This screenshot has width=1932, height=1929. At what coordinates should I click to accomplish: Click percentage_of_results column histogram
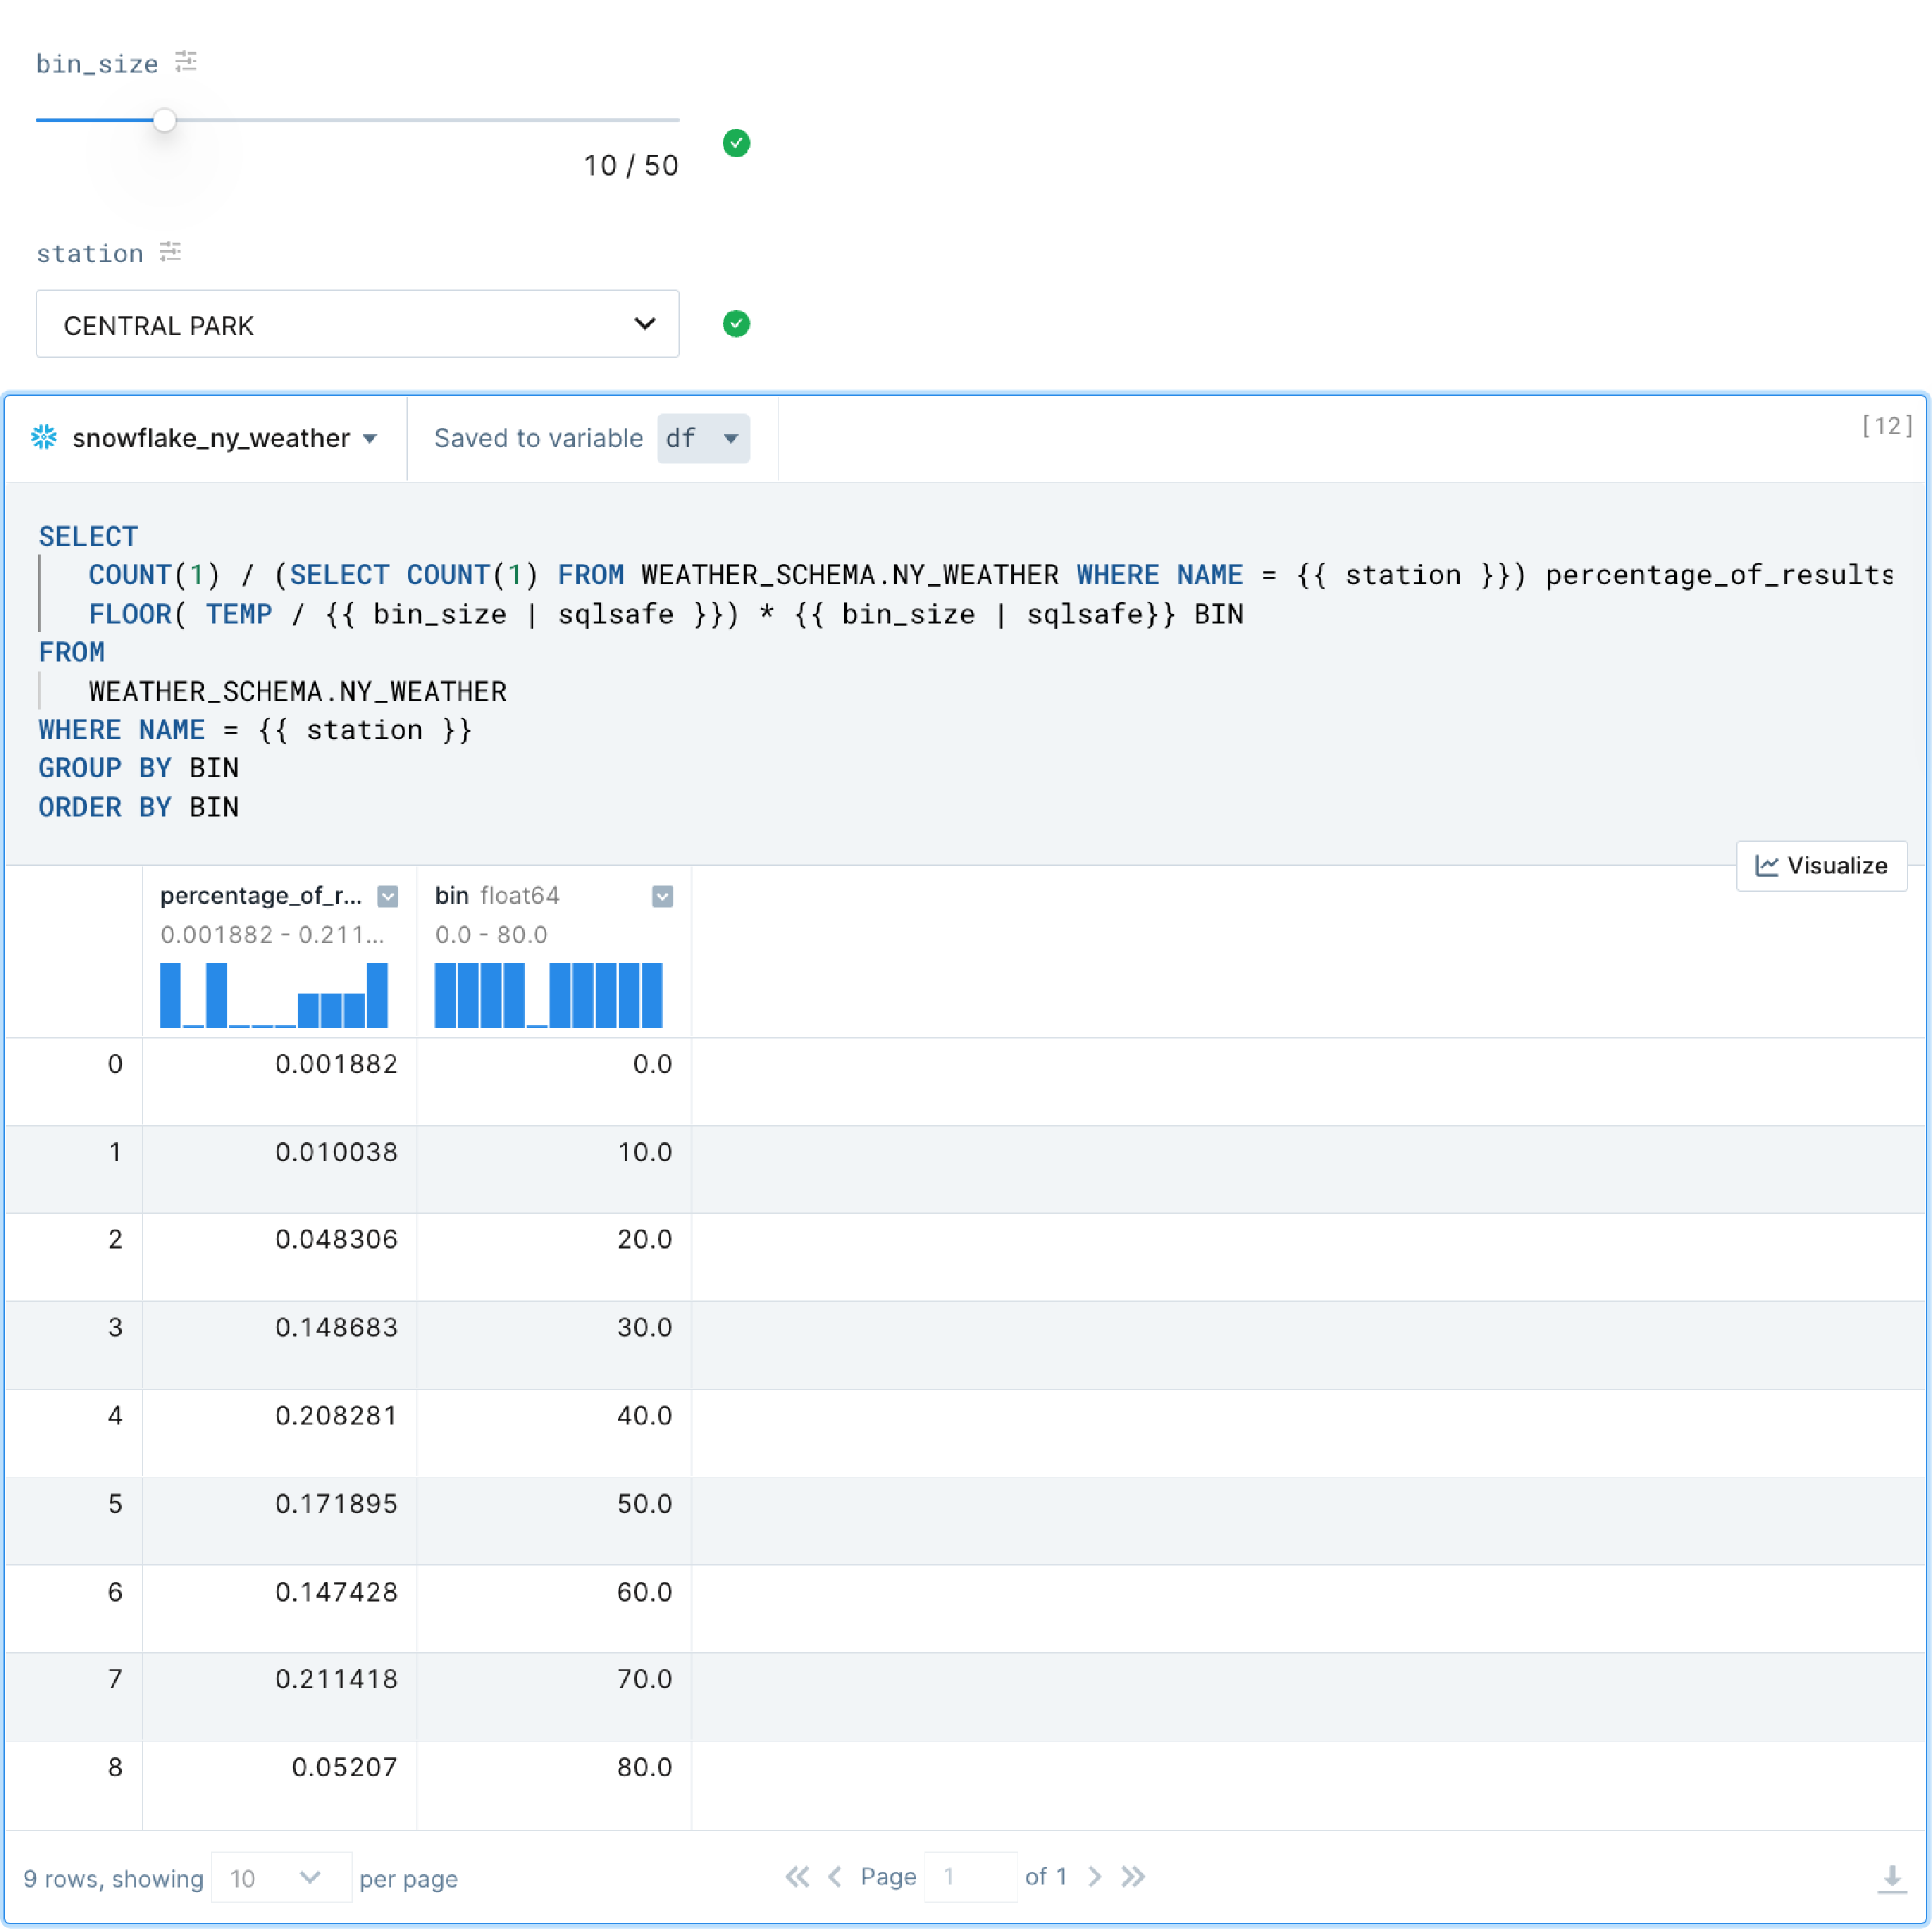[274, 994]
